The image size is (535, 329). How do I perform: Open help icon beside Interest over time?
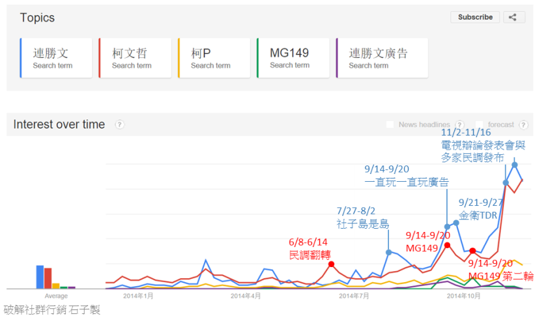coord(120,124)
